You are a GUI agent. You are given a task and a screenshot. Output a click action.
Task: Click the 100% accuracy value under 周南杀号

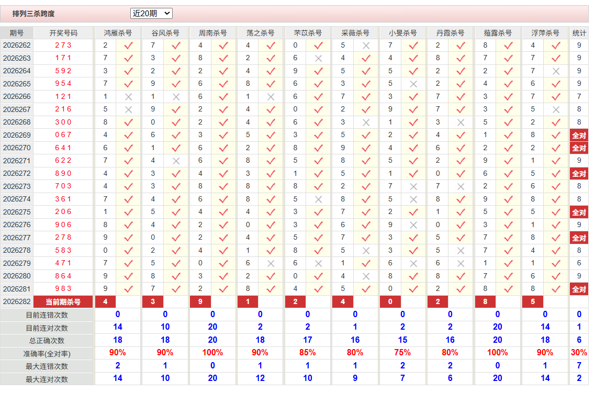(x=212, y=353)
